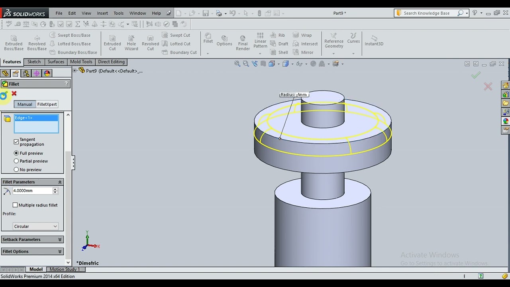Click the Fillet tool in the ribbon
Image resolution: width=510 pixels, height=287 pixels.
pos(208,38)
